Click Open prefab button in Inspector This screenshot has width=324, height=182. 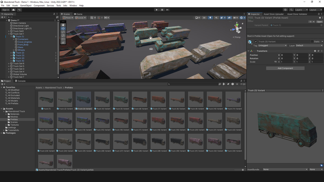(320, 22)
